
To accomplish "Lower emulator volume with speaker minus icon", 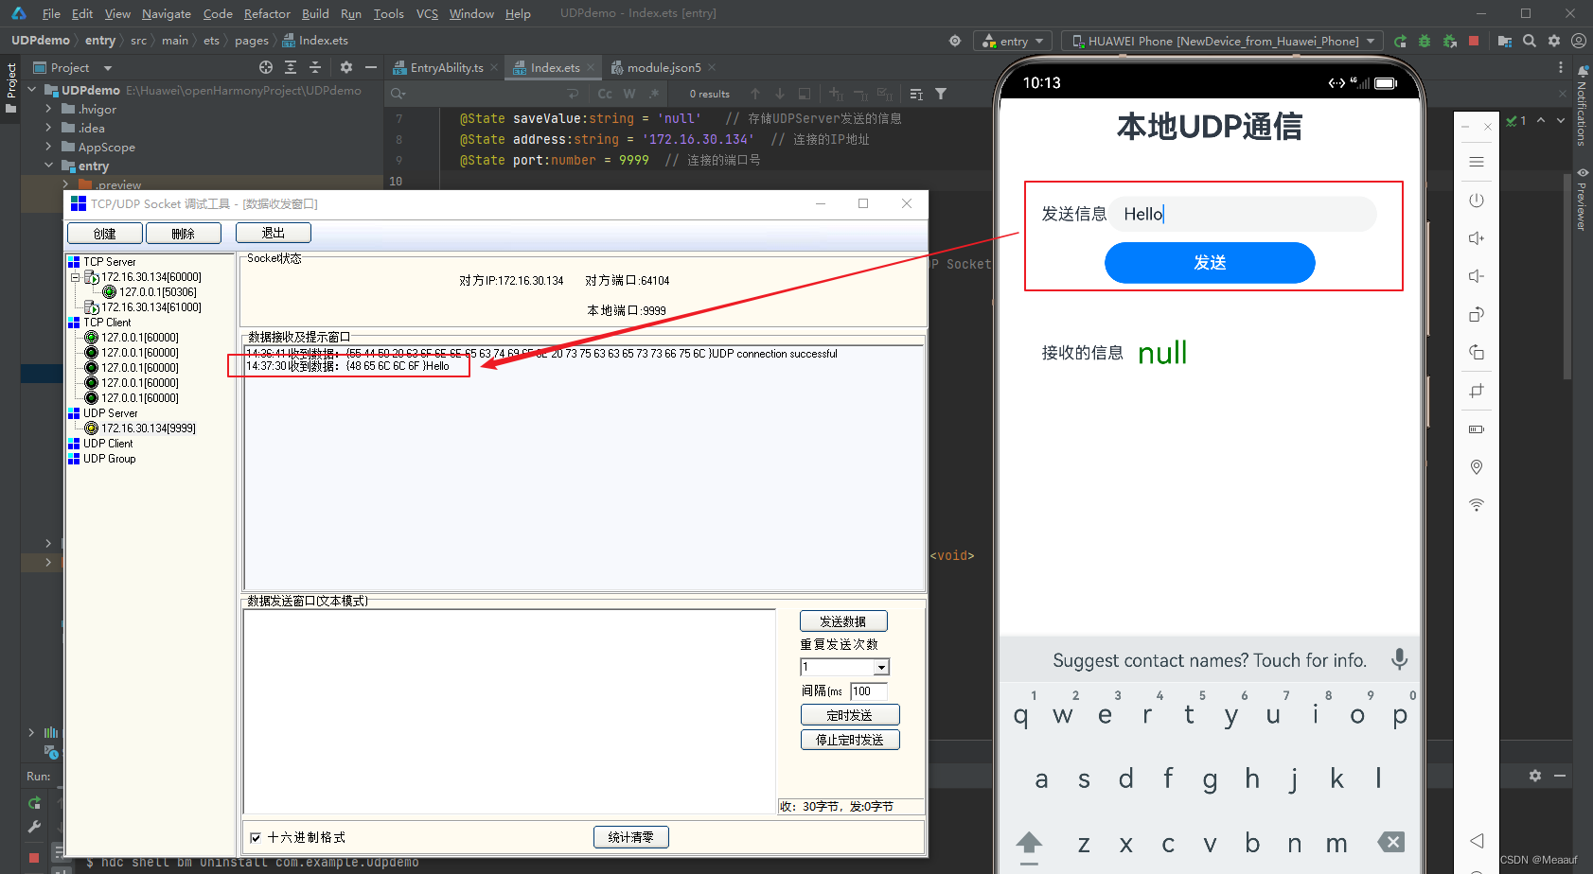I will pyautogui.click(x=1476, y=276).
